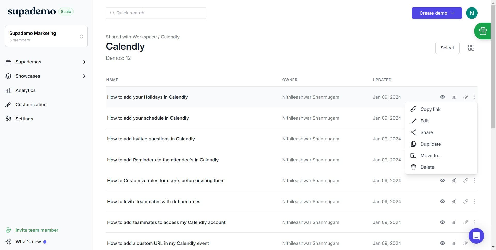Expand the Supademos sidebar section
The width and height of the screenshot is (496, 250).
(84, 62)
